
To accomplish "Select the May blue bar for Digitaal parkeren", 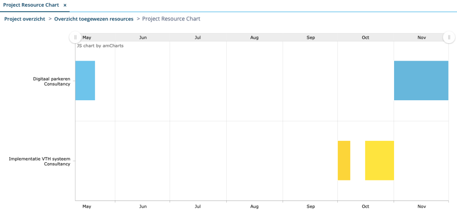I will click(85, 81).
